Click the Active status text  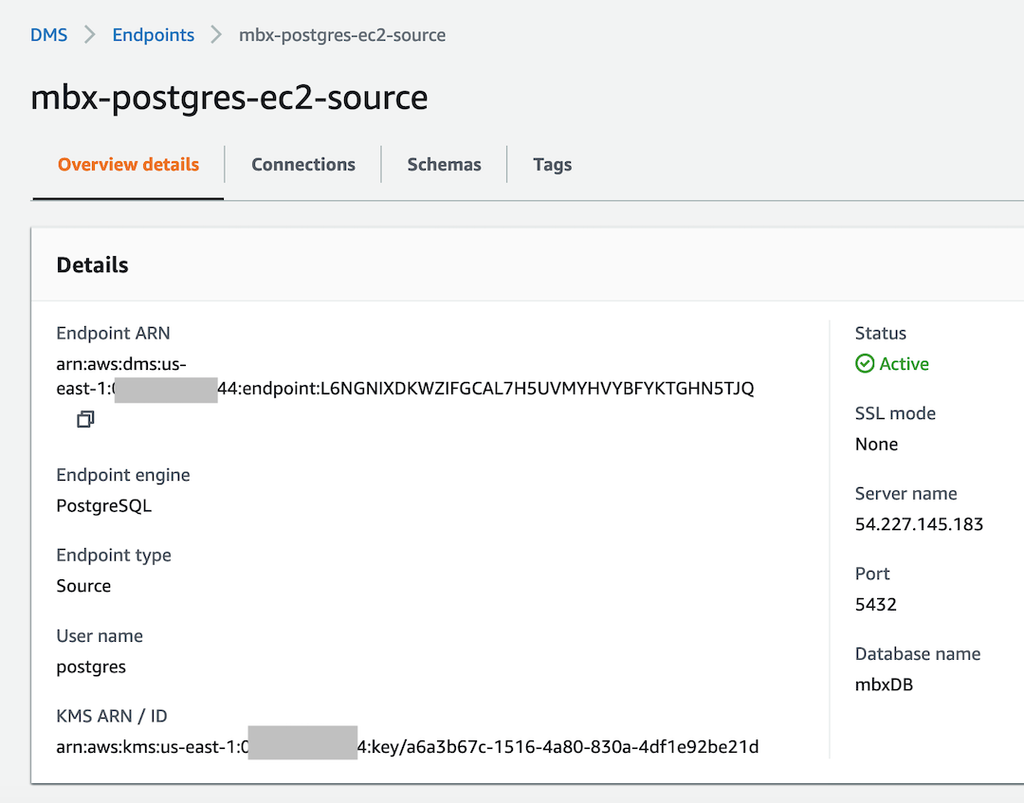[x=904, y=364]
